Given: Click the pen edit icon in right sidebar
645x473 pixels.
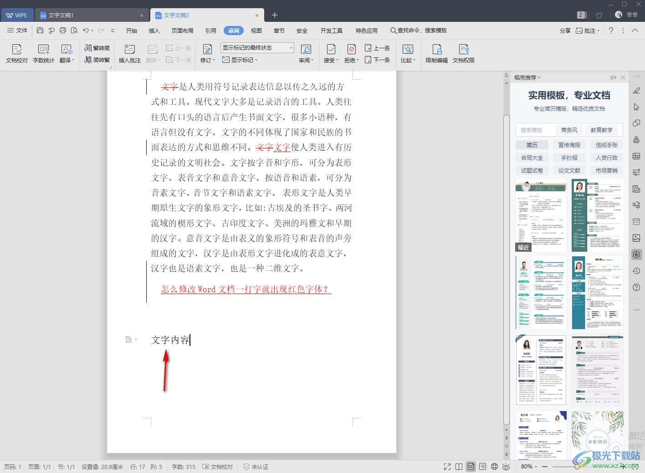Looking at the screenshot, I should [636, 91].
